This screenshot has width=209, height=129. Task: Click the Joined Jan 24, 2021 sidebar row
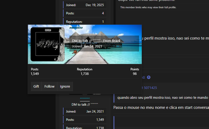click(x=85, y=111)
